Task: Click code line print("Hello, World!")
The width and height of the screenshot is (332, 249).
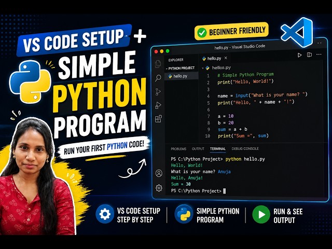Action: [245, 81]
